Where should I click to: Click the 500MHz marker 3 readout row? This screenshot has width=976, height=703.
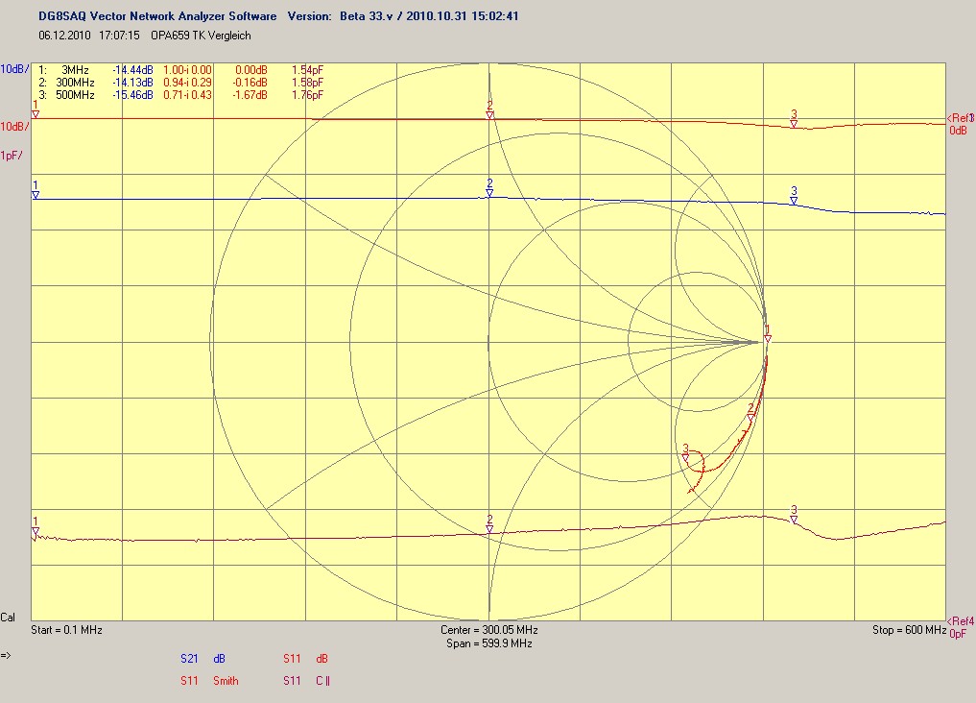coord(181,95)
